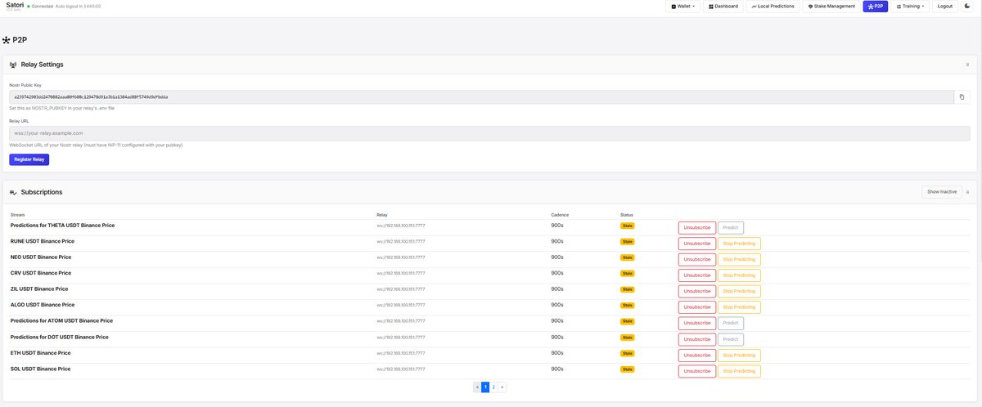
Task: Stop Predicting RUNE USDT Binance Price
Action: 739,244
